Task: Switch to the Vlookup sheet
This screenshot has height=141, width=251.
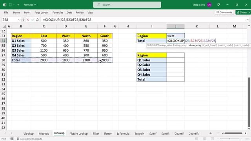Action: click(29, 134)
